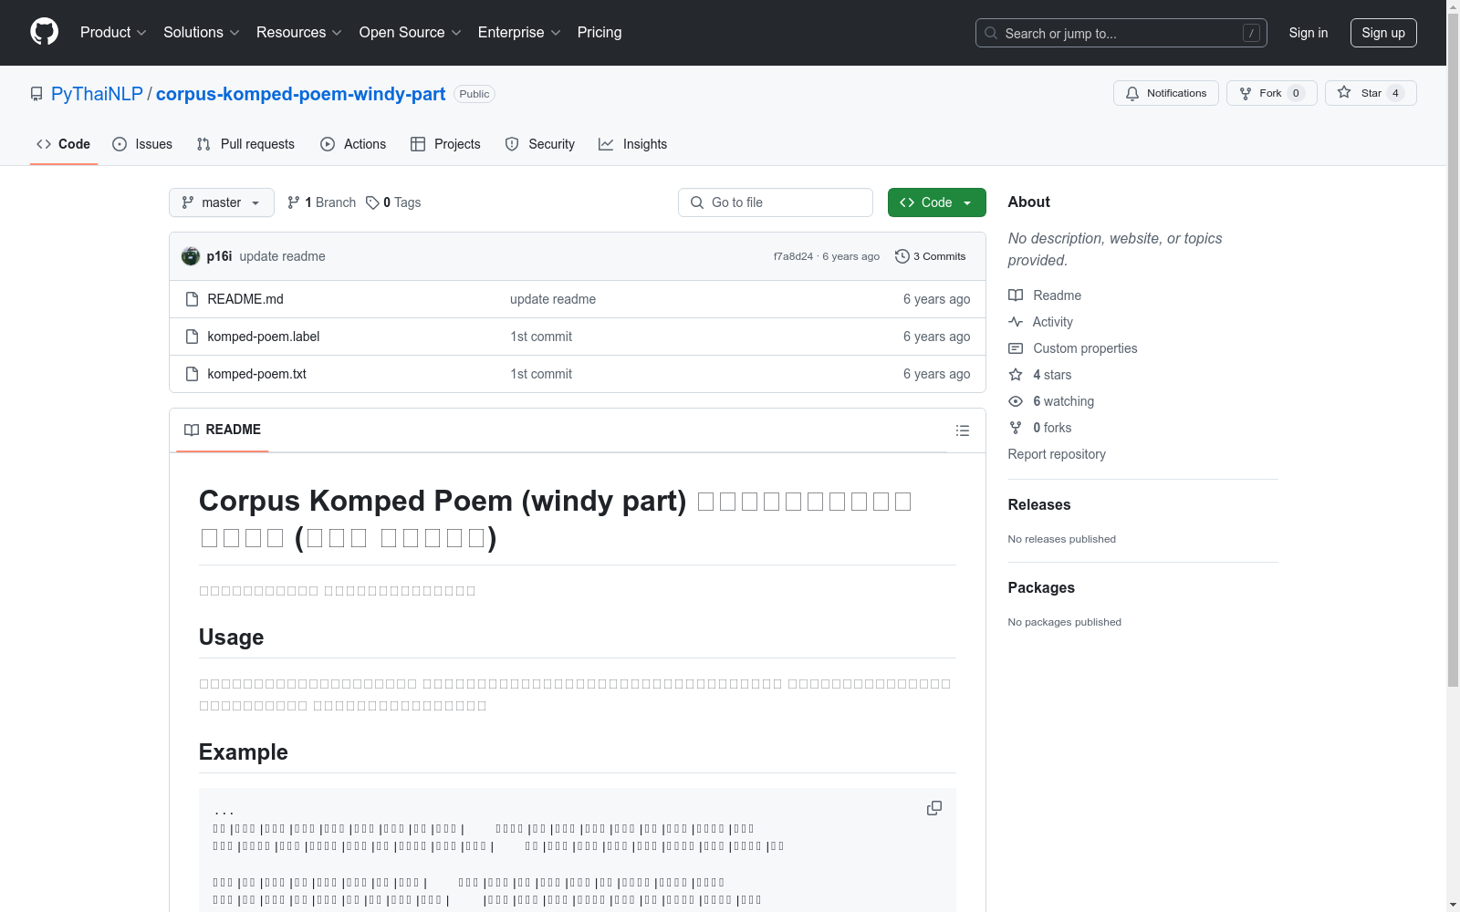
Task: Open the Actions tab
Action: pyautogui.click(x=353, y=144)
